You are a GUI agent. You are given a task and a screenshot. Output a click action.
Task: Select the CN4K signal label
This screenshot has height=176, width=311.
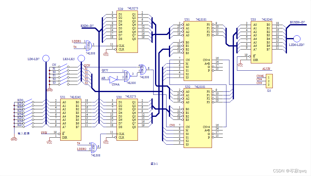pyautogui.click(x=260, y=76)
